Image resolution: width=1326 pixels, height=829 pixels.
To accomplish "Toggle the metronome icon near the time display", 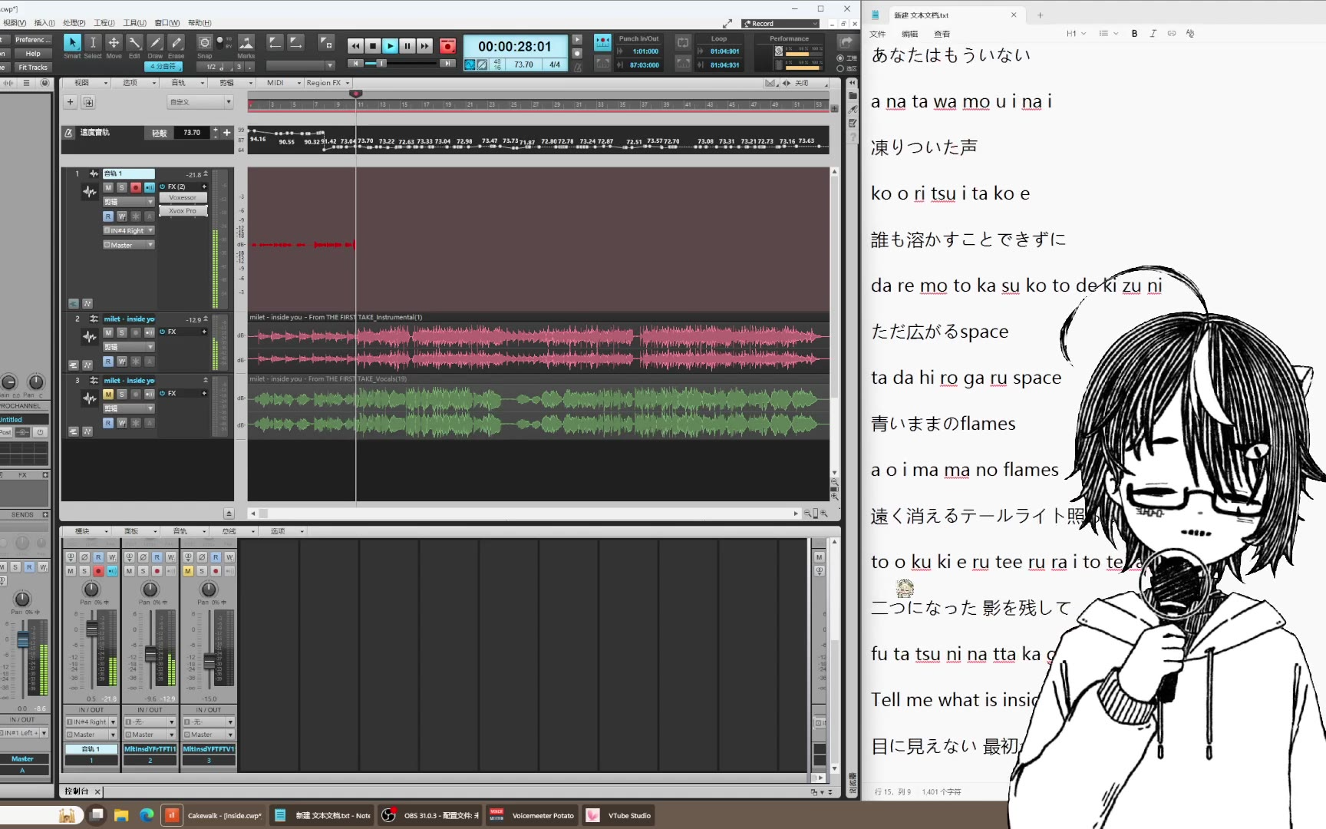I will [x=577, y=68].
